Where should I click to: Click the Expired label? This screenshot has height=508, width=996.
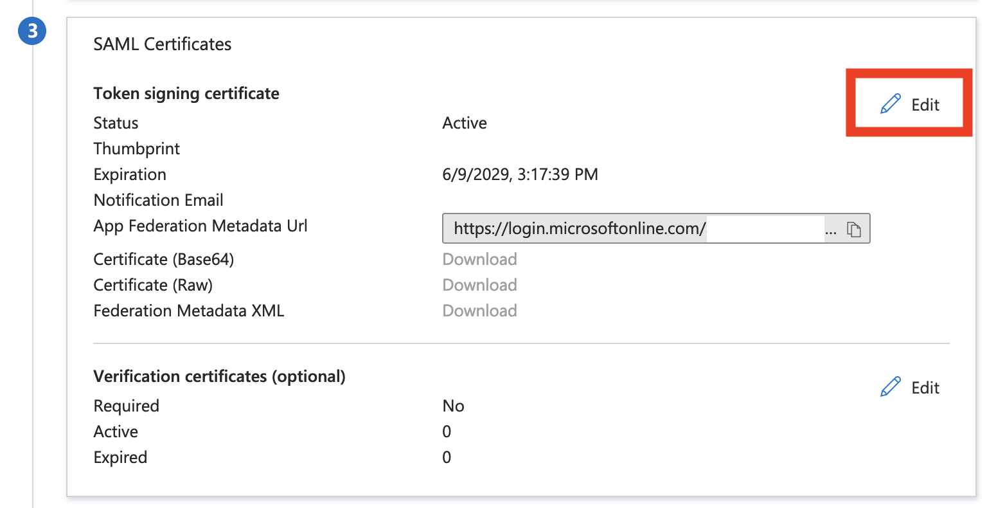(120, 457)
